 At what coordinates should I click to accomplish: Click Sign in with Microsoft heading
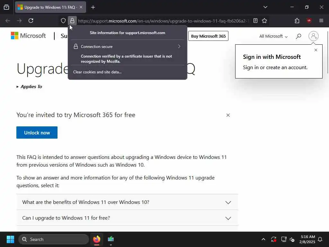click(272, 57)
